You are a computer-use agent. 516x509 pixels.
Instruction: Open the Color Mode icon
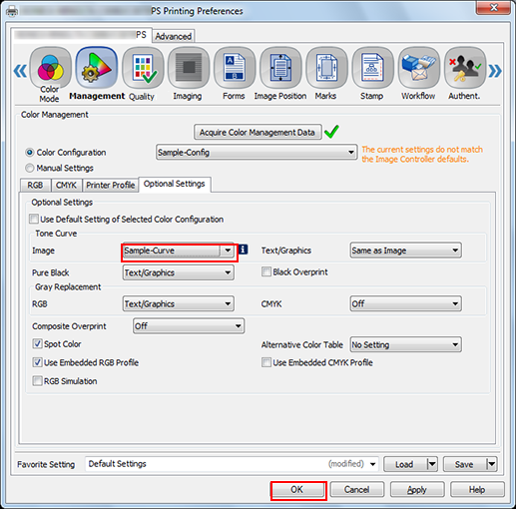click(50, 69)
